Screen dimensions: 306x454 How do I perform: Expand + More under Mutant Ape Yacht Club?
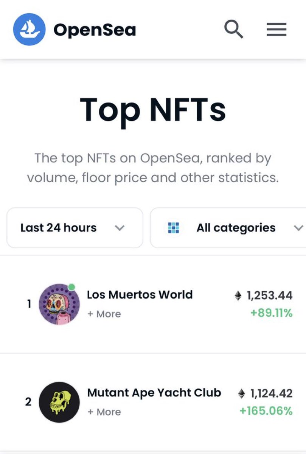(x=104, y=412)
